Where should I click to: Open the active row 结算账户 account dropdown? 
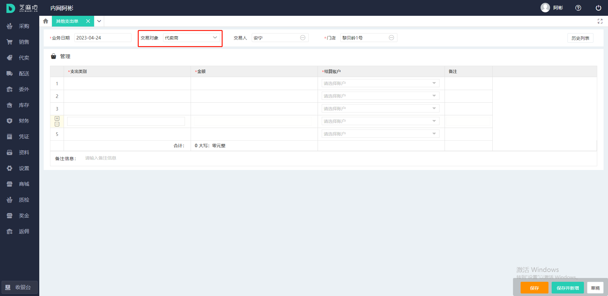click(x=381, y=121)
